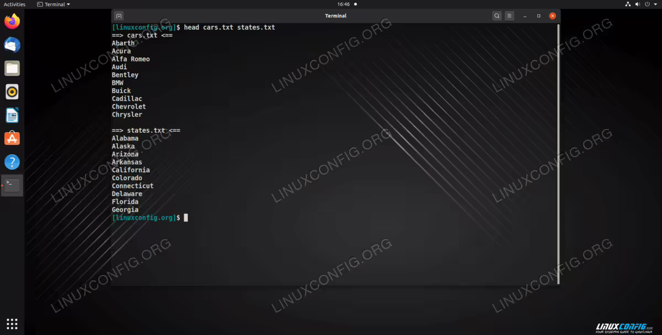Click the 'Chrysler' line
Screen dimensions: 662x335
pos(127,115)
